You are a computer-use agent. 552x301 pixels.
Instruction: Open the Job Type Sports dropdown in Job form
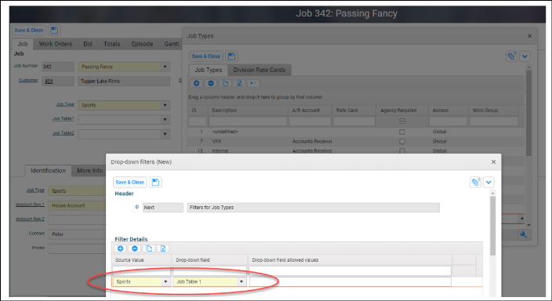click(165, 105)
